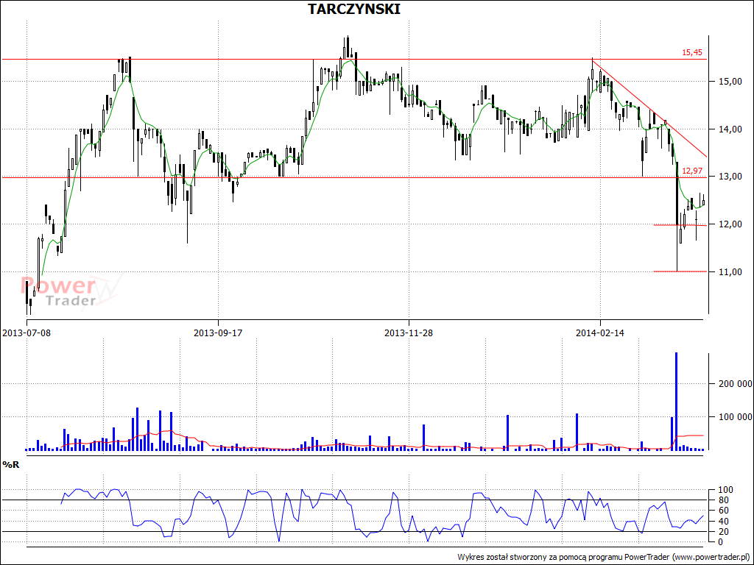Click the 2013-11-28 date label
Image resolution: width=754 pixels, height=565 pixels.
pos(409,333)
